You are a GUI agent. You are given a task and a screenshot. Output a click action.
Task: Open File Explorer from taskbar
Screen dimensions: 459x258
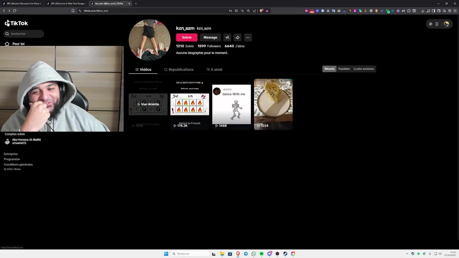[222, 254]
